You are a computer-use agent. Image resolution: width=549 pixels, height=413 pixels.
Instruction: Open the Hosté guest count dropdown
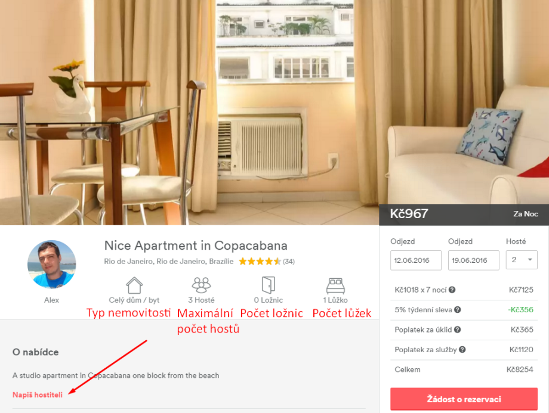(x=522, y=260)
